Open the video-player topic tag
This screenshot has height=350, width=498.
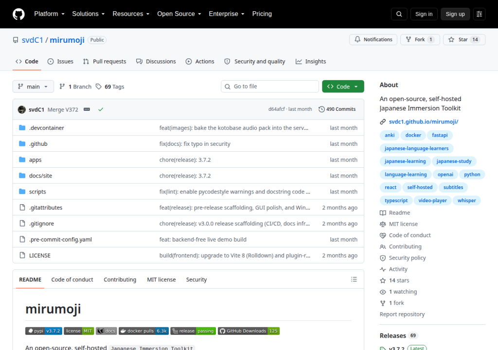point(432,201)
